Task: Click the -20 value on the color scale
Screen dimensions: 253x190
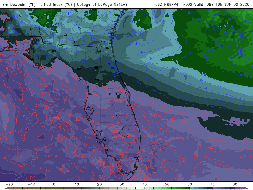Action: [x=9, y=184]
